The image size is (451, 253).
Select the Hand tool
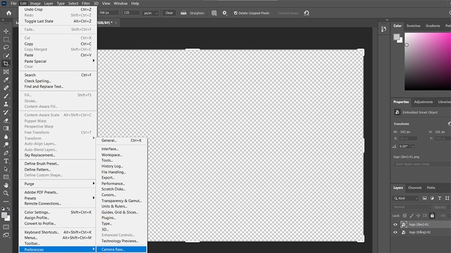coord(6,186)
